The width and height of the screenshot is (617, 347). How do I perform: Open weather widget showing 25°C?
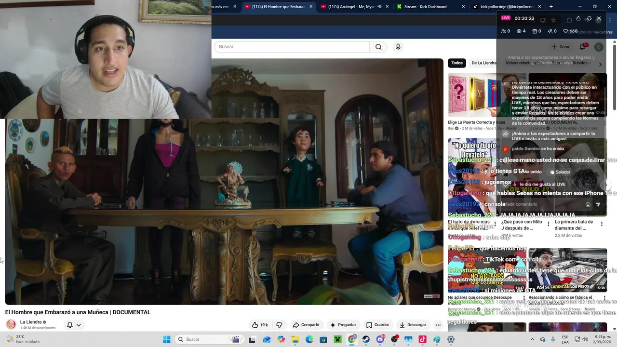[x=22, y=339]
